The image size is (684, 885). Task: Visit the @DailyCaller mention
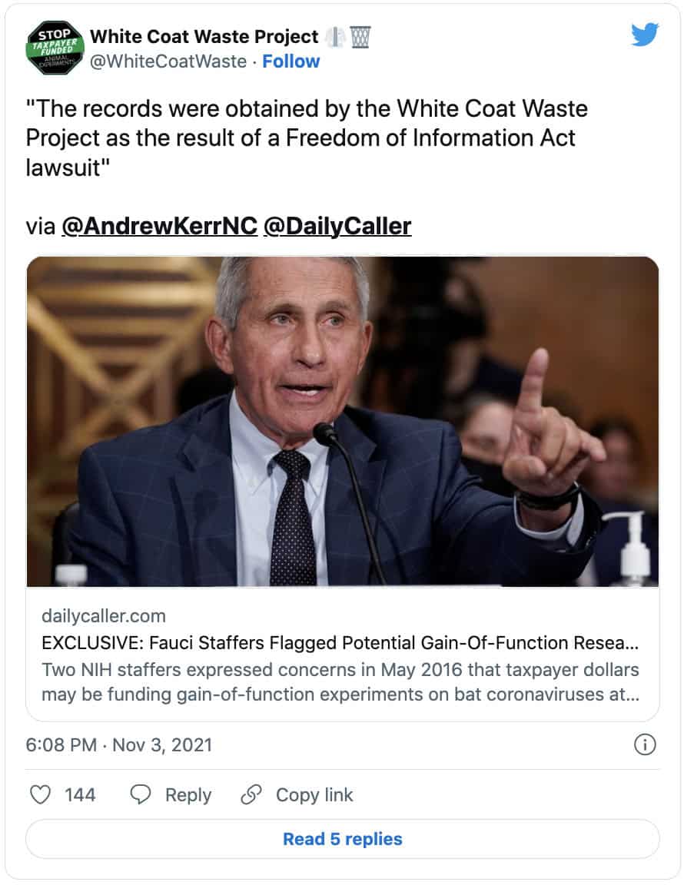click(337, 226)
